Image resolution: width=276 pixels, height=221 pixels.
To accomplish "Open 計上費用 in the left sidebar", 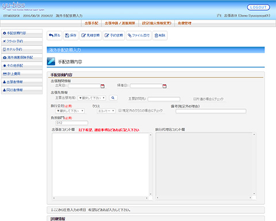I will tap(22, 73).
